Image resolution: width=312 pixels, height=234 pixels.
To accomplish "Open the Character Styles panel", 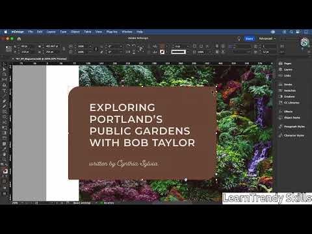I will tap(291, 136).
